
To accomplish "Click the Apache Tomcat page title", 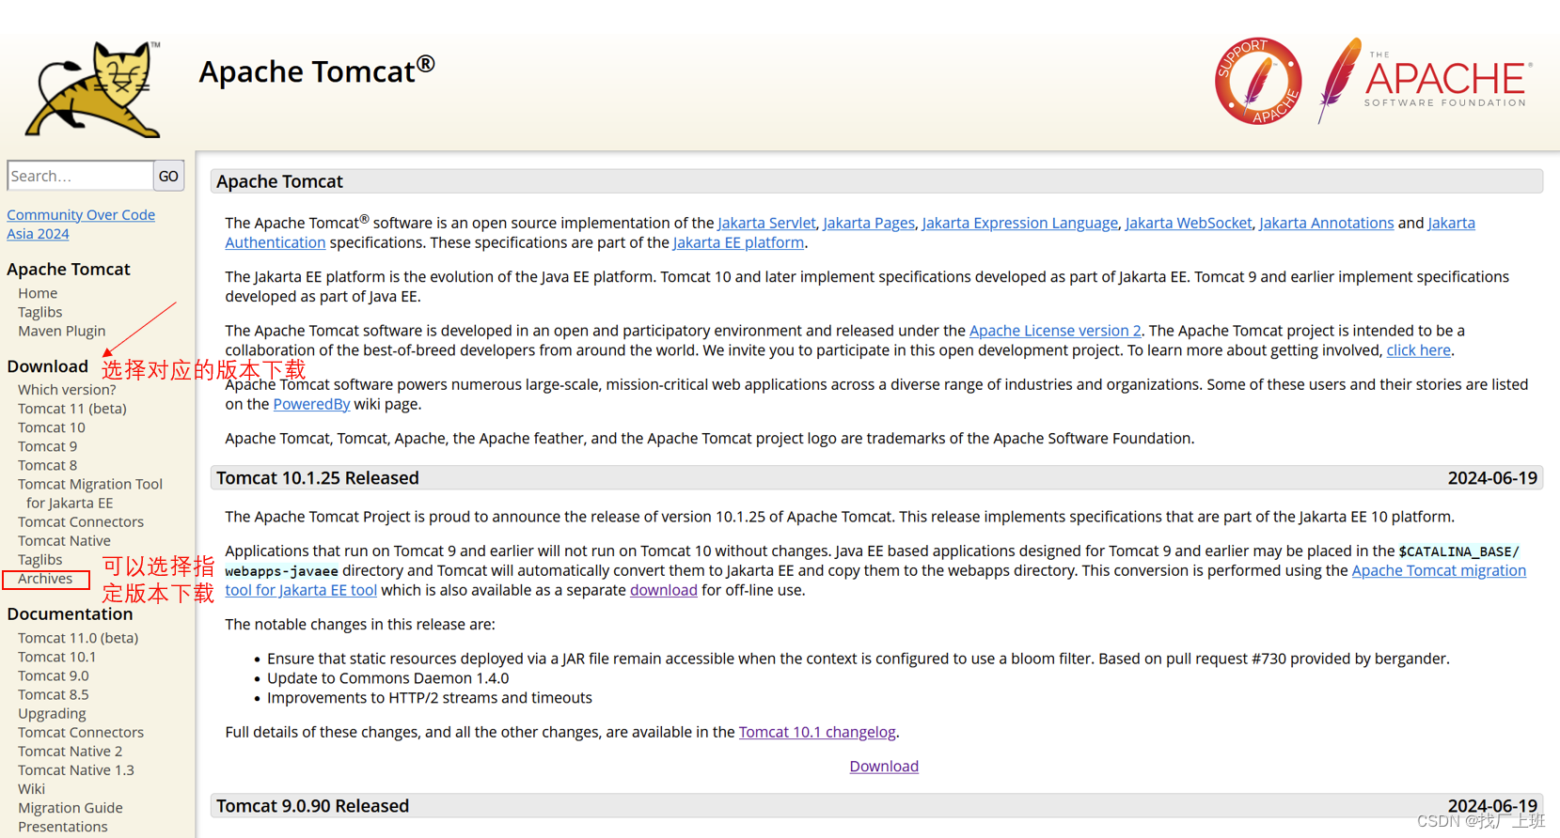I will (x=317, y=71).
